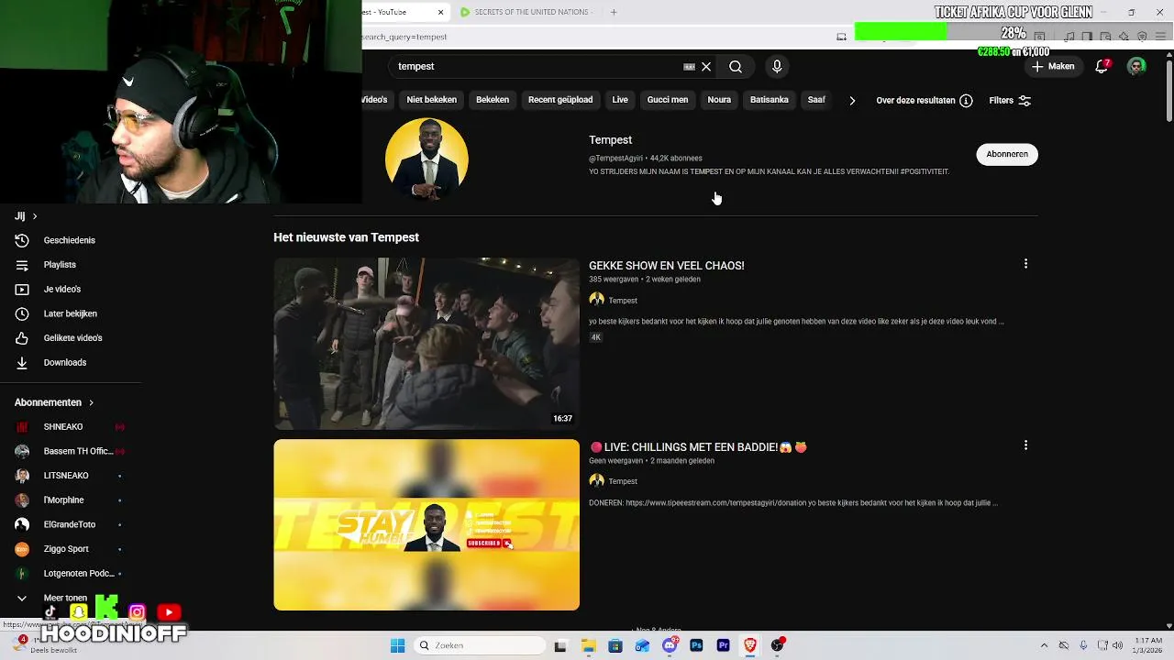The height and width of the screenshot is (660, 1174).
Task: Open the on-screen keyboard icon in search box
Action: [x=689, y=67]
